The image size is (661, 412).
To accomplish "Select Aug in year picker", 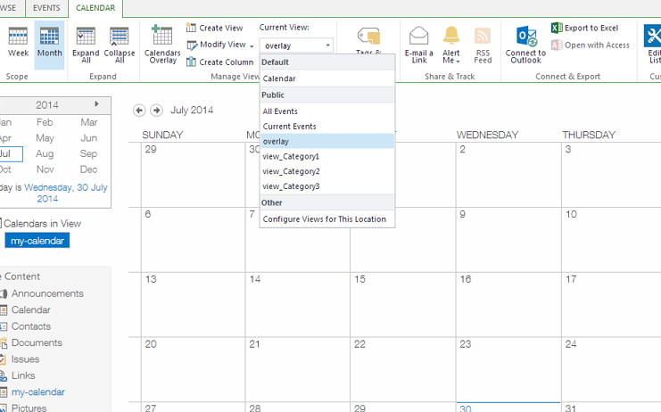I will [x=45, y=153].
